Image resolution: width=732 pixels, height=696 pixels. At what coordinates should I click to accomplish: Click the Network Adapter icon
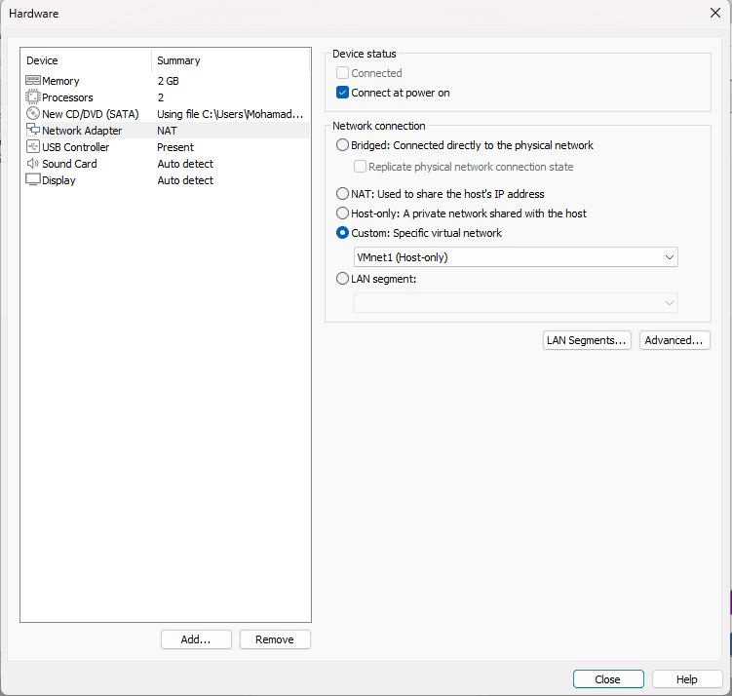coord(33,130)
